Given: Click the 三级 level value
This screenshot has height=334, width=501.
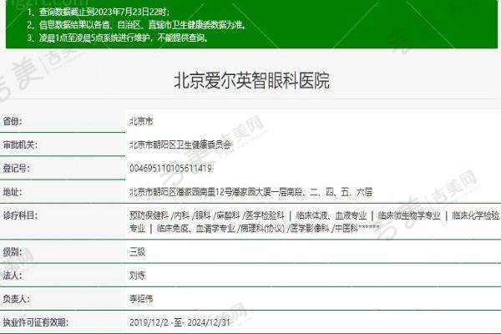Looking at the screenshot, I should [x=137, y=250].
